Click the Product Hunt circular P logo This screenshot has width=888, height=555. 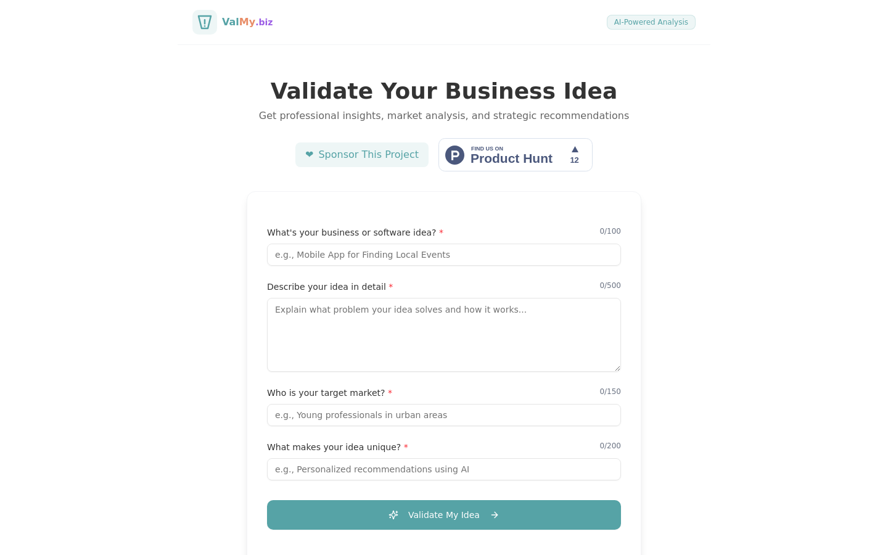(455, 155)
